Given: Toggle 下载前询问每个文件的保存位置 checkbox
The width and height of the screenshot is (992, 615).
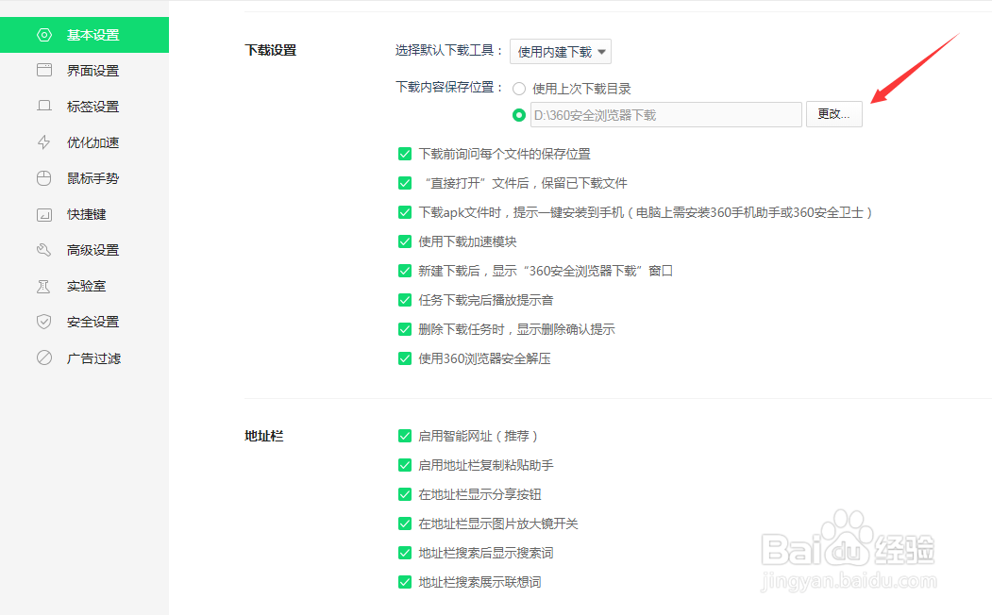Looking at the screenshot, I should click(405, 154).
